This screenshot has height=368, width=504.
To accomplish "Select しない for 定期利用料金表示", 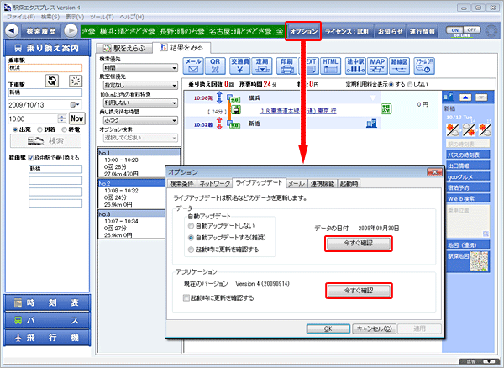I will 410,85.
